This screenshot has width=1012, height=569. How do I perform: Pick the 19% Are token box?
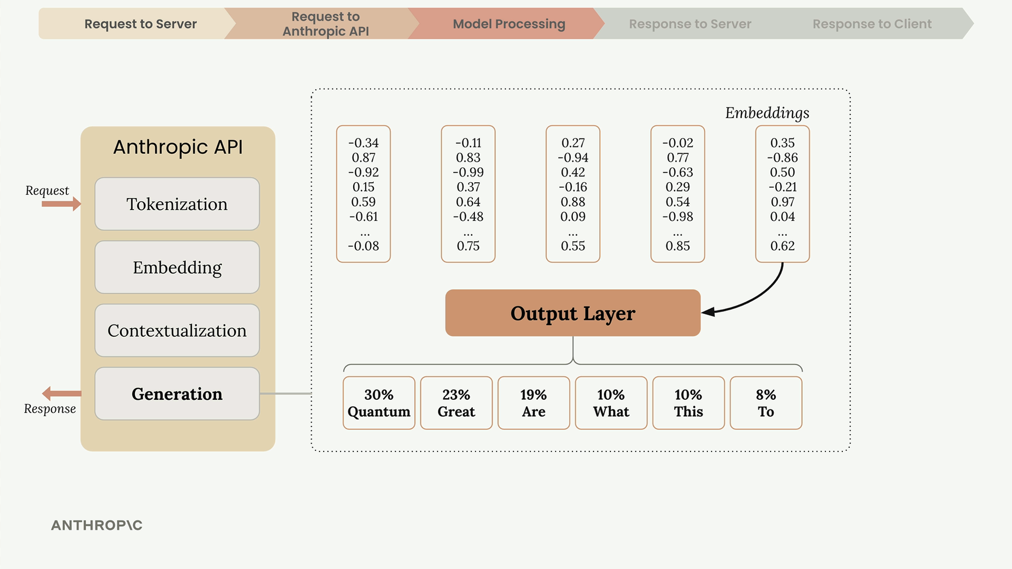(x=533, y=403)
